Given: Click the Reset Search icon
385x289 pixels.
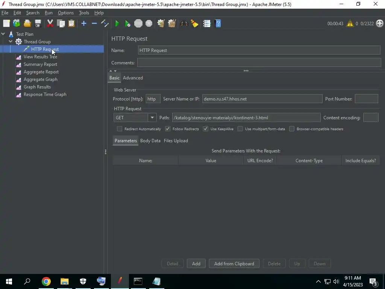Looking at the screenshot, I should 194,23.
